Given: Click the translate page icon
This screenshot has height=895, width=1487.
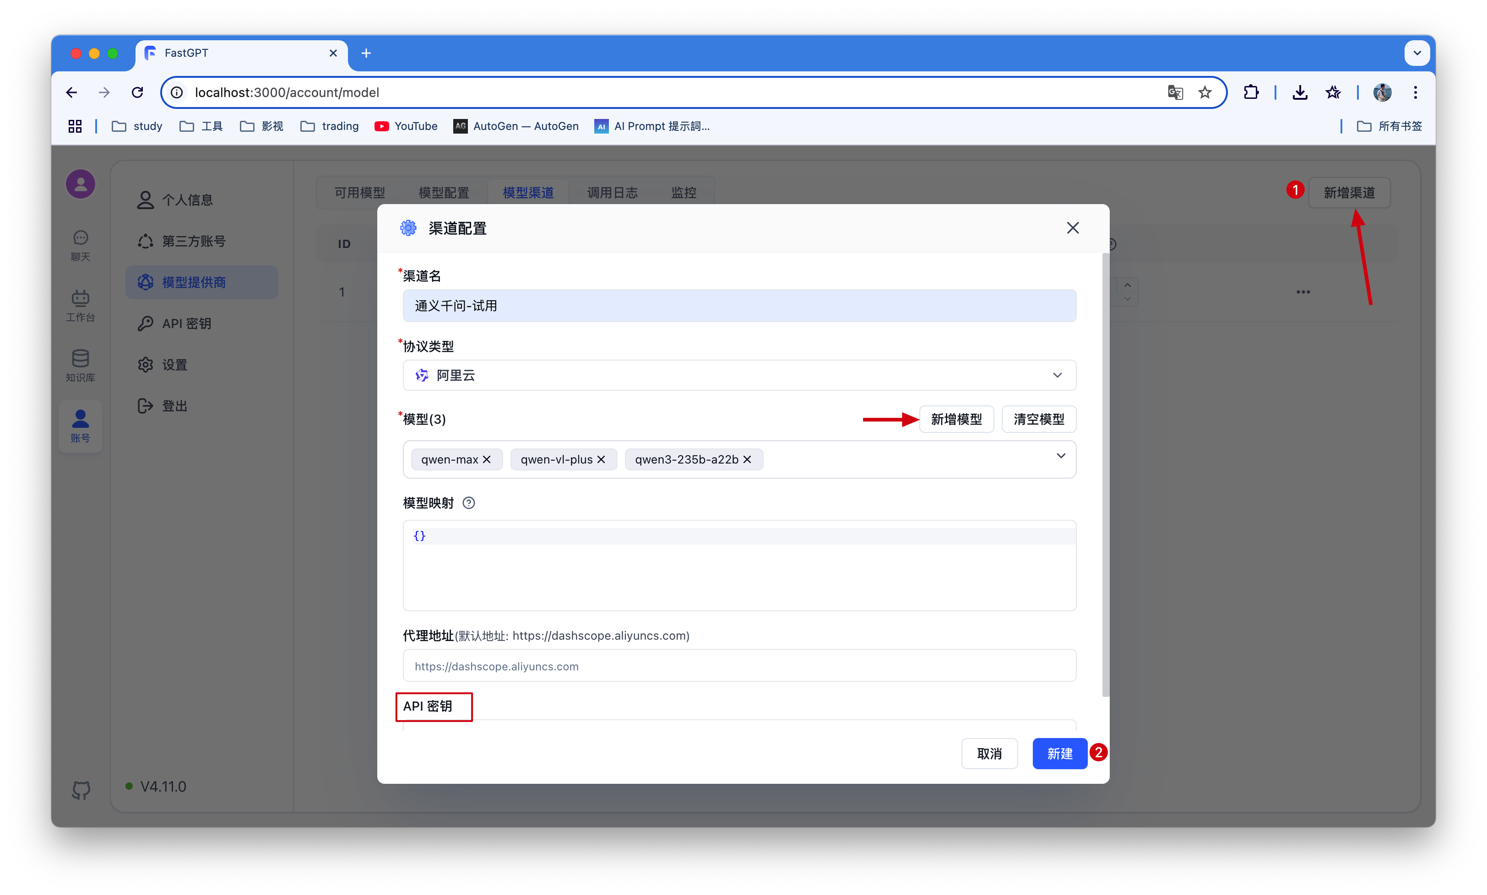Looking at the screenshot, I should pos(1174,92).
